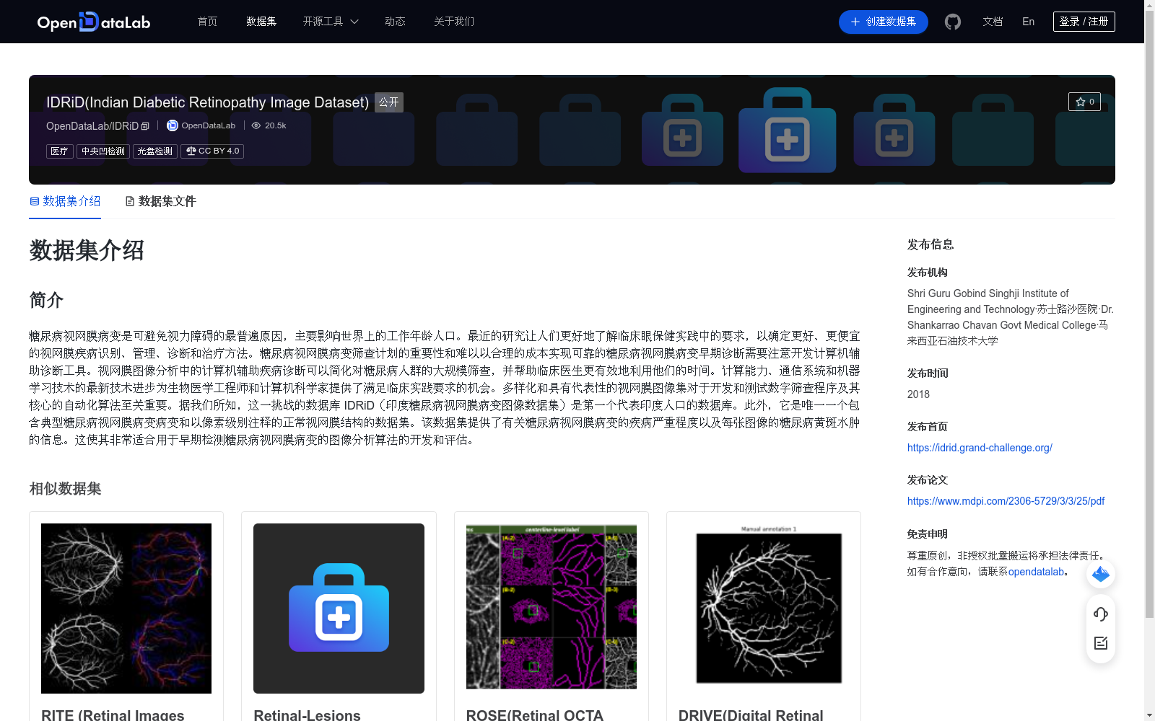Open the GitHub icon link
Image resolution: width=1155 pixels, height=721 pixels.
953,22
